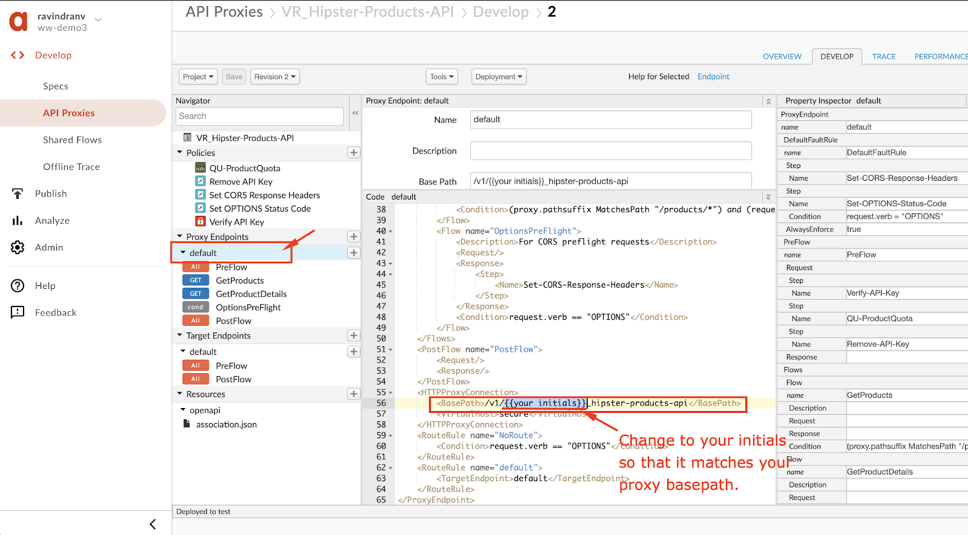Collapse the Policies tree section
The width and height of the screenshot is (968, 535).
coord(180,152)
